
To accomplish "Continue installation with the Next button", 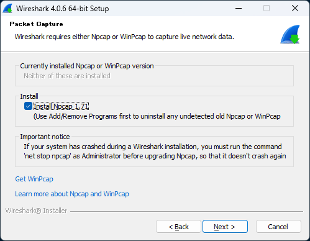I will tap(225, 227).
